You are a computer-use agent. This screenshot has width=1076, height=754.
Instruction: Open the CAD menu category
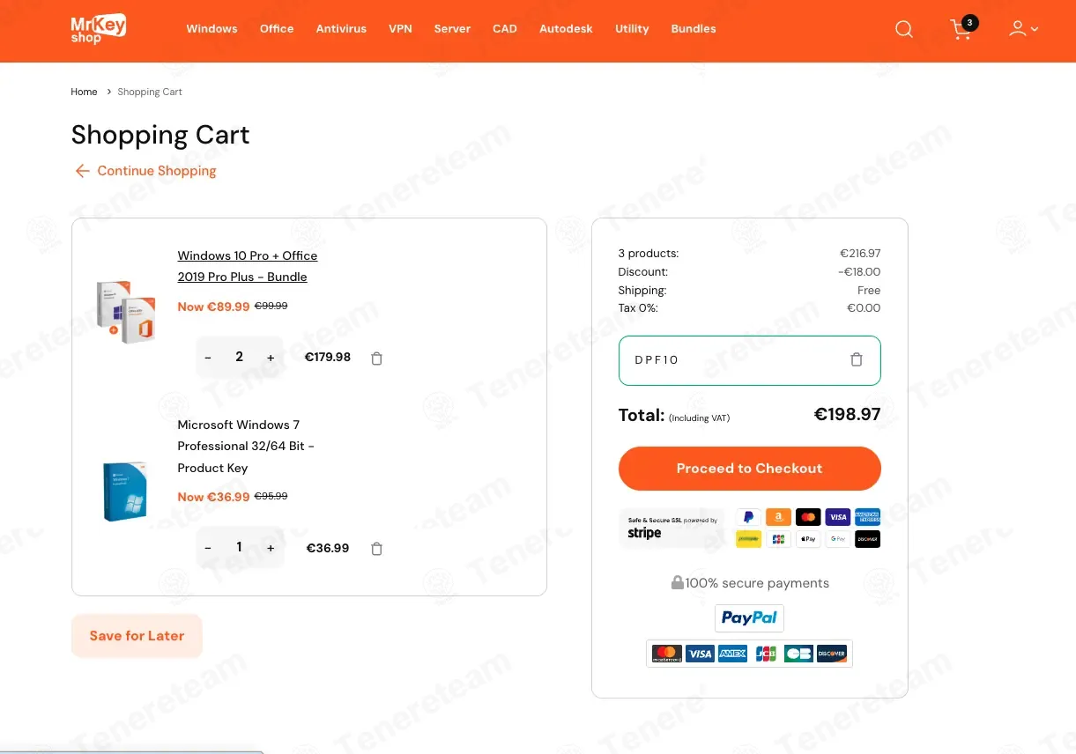point(505,29)
